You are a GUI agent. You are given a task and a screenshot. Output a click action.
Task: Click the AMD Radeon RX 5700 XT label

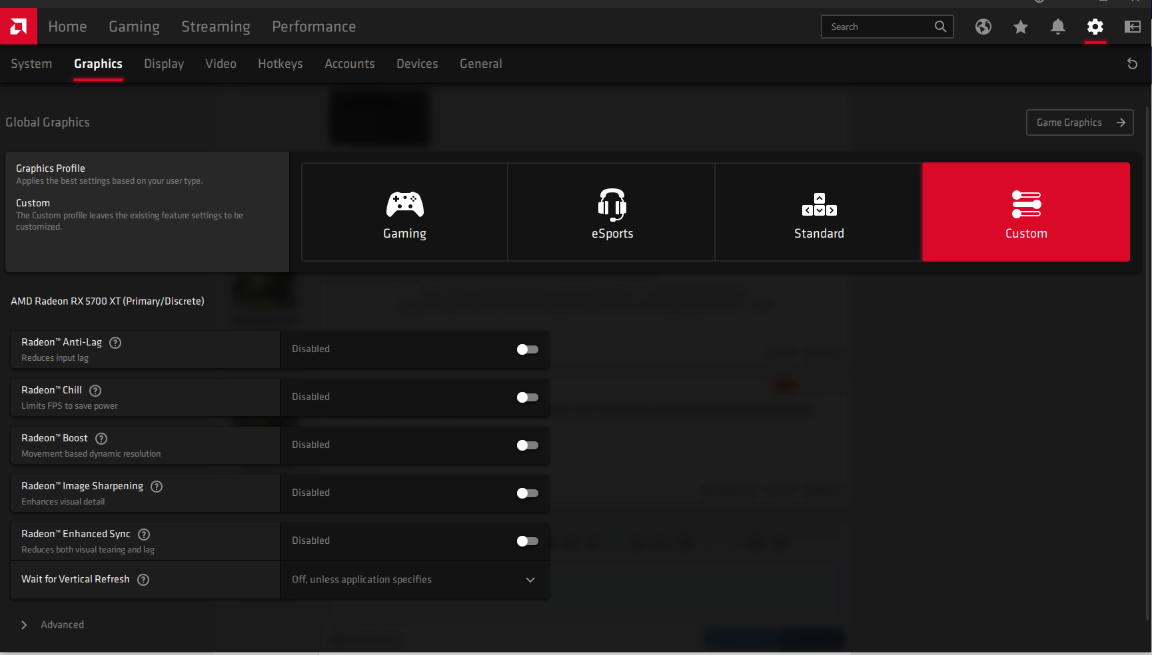coord(107,302)
